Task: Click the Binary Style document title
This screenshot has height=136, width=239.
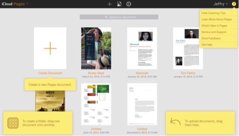Action: pyautogui.click(x=96, y=73)
